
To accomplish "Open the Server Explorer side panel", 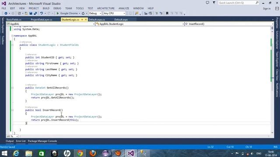I will 3,25.
